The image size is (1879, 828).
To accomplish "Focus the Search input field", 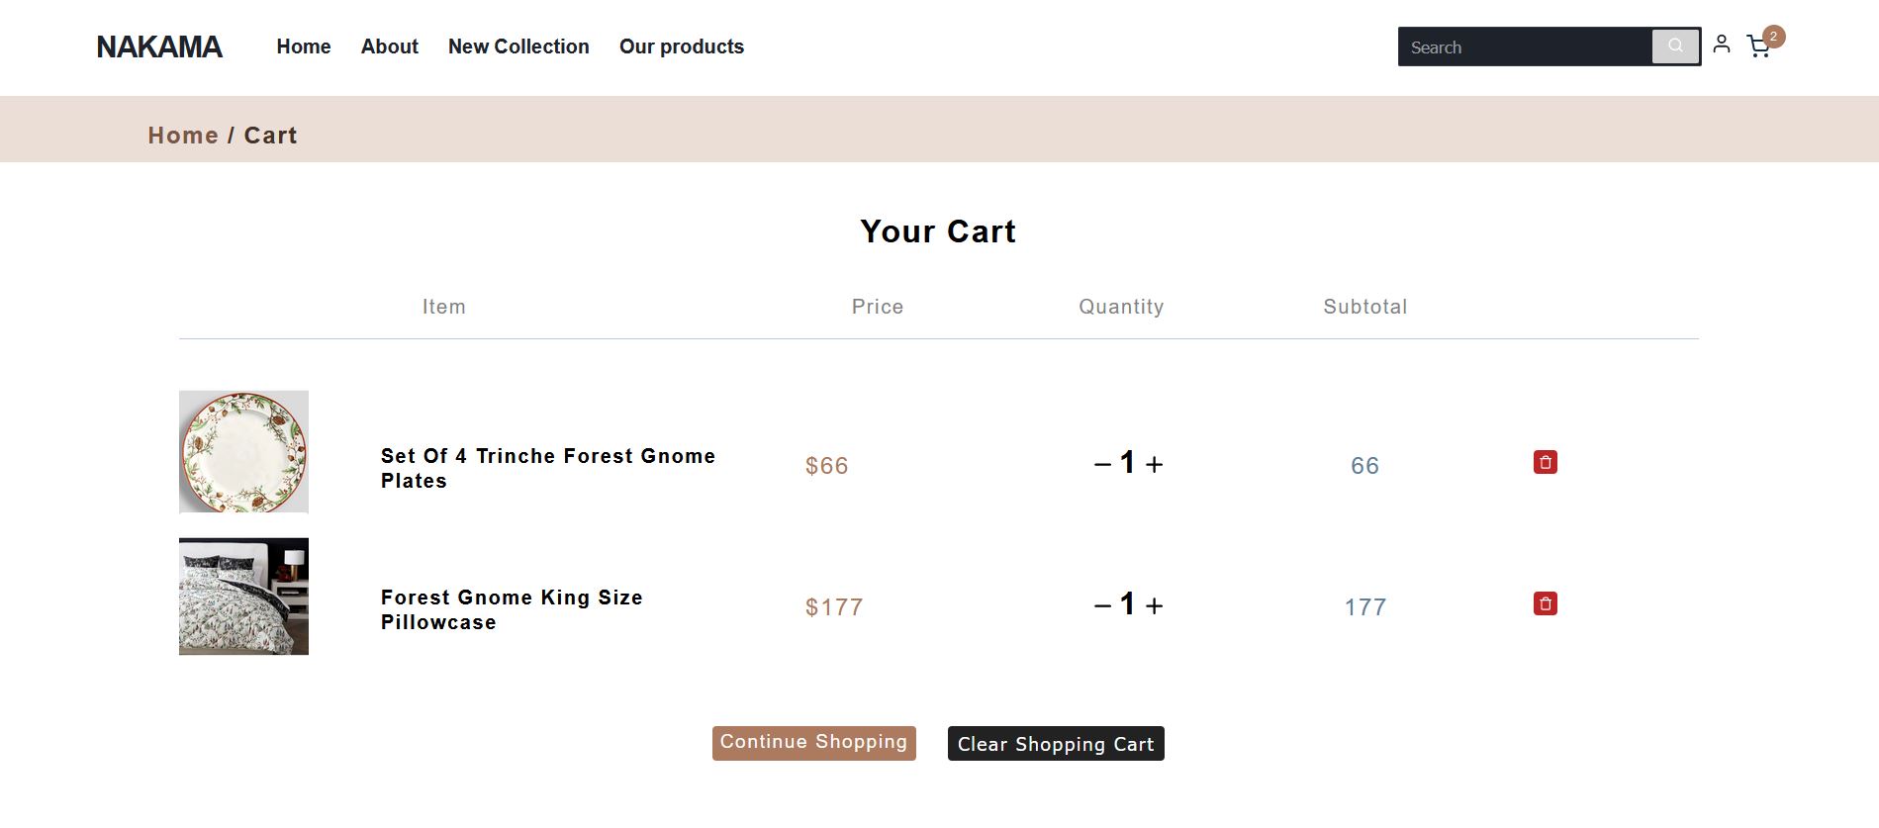I will click(x=1525, y=46).
